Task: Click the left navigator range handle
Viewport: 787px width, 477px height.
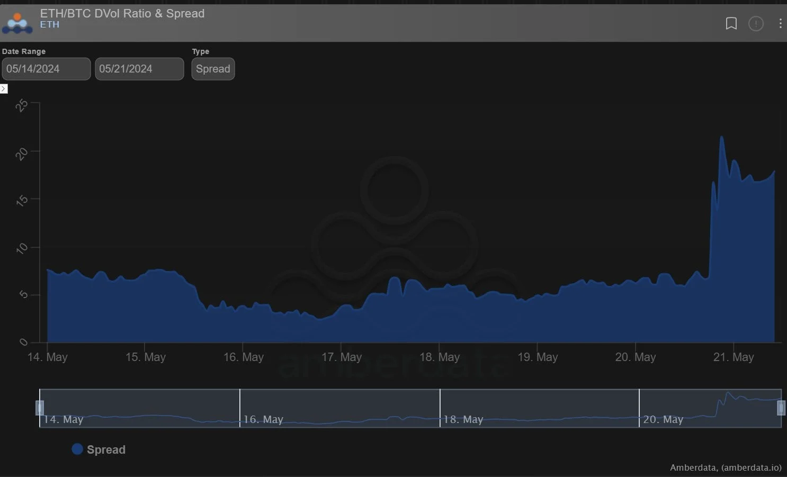Action: coord(39,408)
